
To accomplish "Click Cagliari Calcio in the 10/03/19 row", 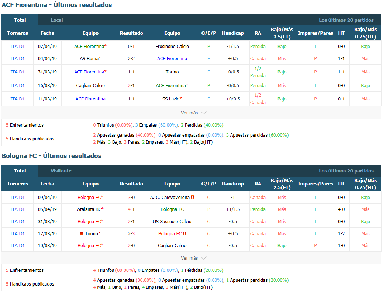I will tap(172, 245).
